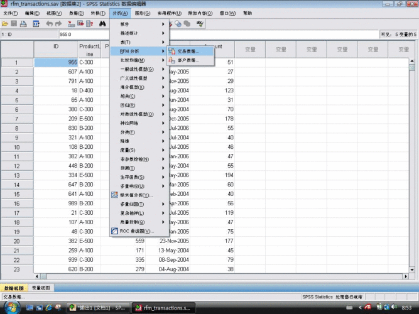Open 编辑(E) menu
The image size is (419, 314).
pos(32,13)
